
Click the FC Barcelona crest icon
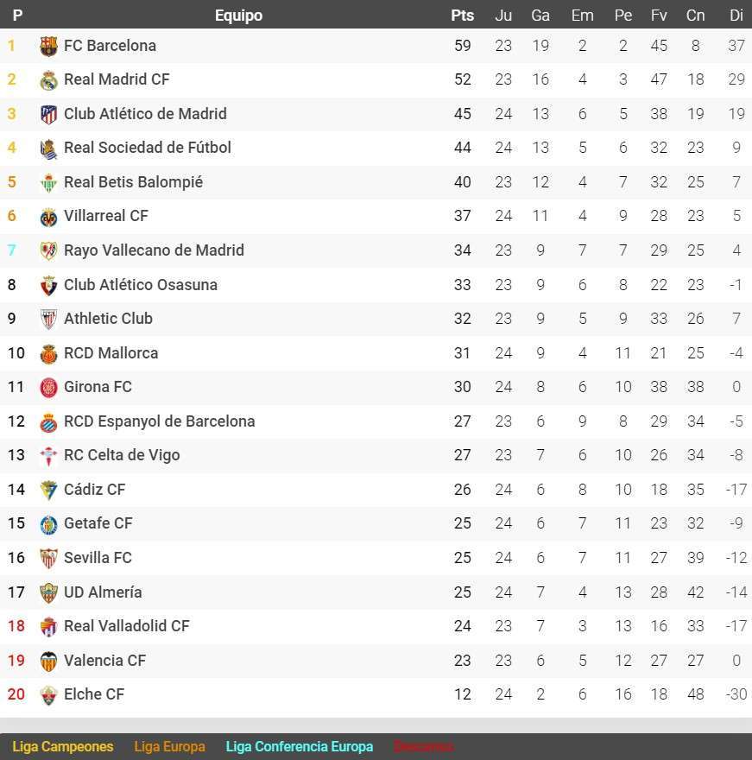point(50,45)
